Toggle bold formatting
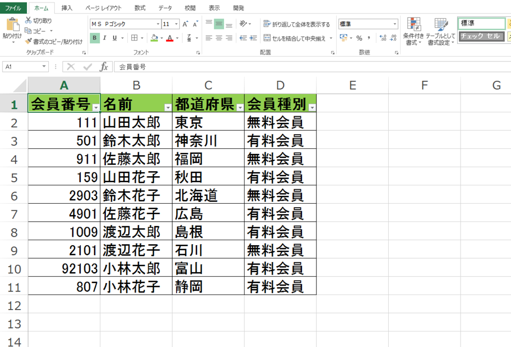The width and height of the screenshot is (511, 347). [95, 37]
